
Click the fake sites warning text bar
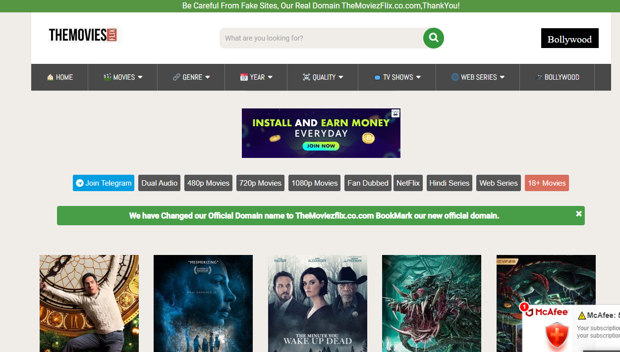point(321,6)
